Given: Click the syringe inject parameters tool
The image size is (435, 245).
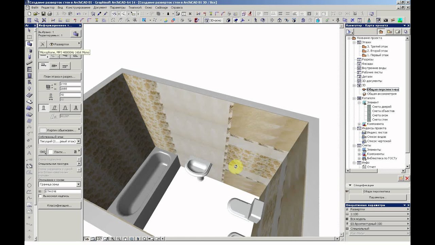Looking at the screenshot, I should (x=106, y=14).
